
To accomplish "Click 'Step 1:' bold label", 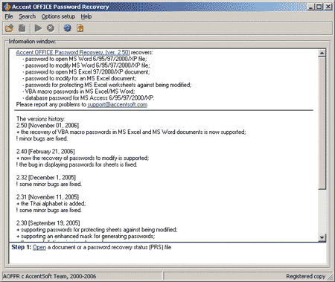I will pos(22,247).
